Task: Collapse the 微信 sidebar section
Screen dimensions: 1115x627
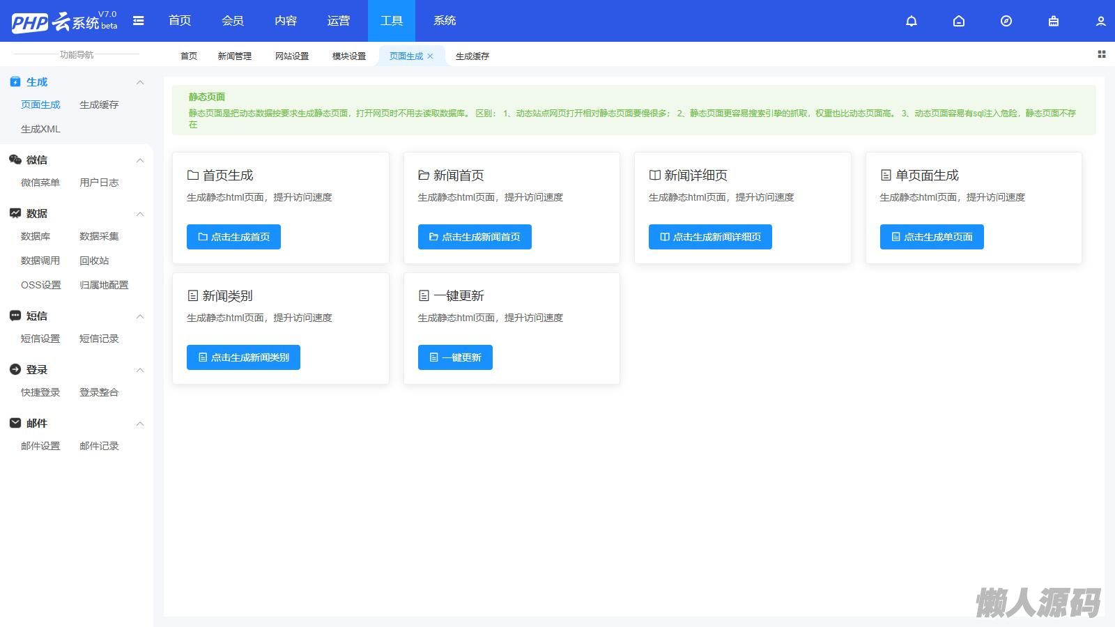Action: [140, 160]
